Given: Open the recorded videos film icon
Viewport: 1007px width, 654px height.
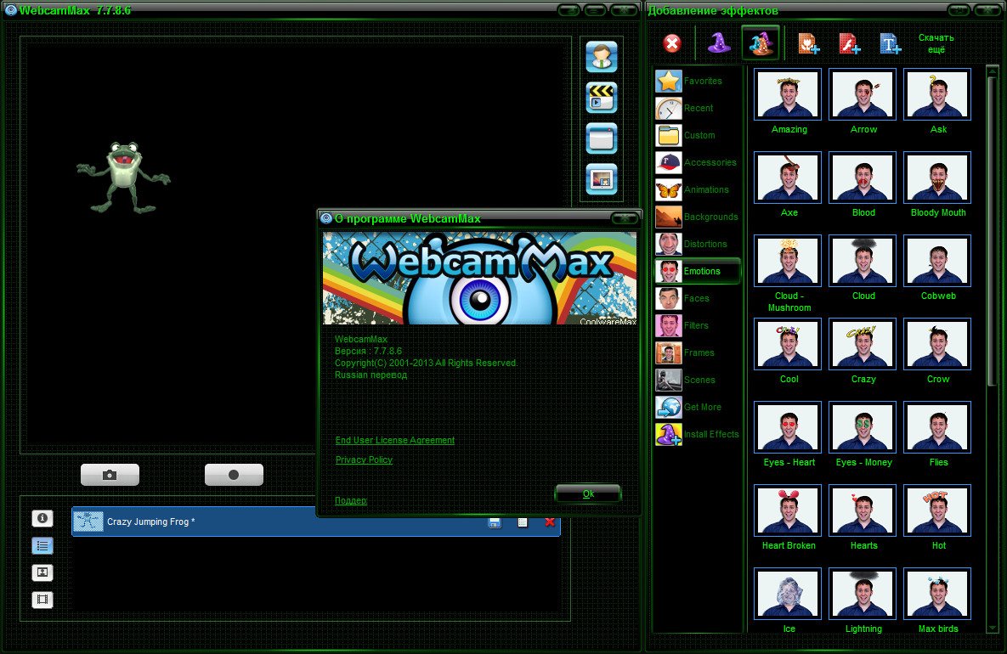Looking at the screenshot, I should (42, 600).
